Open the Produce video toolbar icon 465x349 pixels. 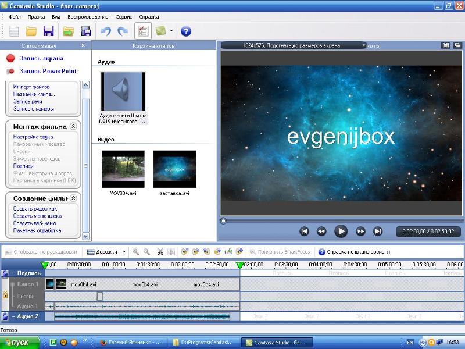coord(161,31)
